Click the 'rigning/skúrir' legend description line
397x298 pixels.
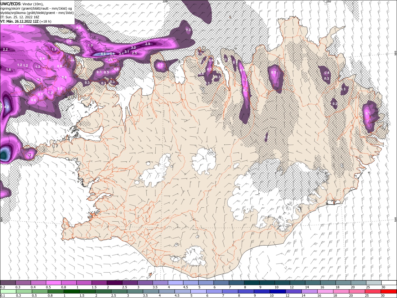click(36, 8)
